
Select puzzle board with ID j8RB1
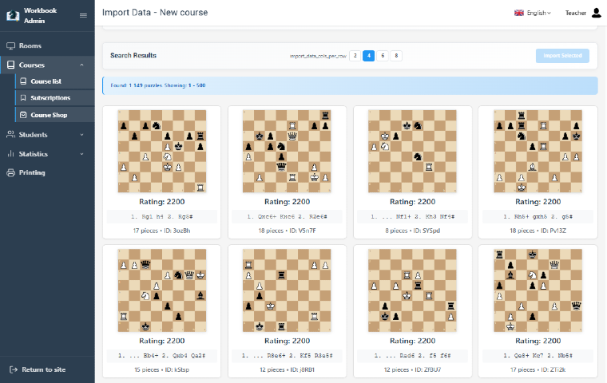click(x=287, y=290)
